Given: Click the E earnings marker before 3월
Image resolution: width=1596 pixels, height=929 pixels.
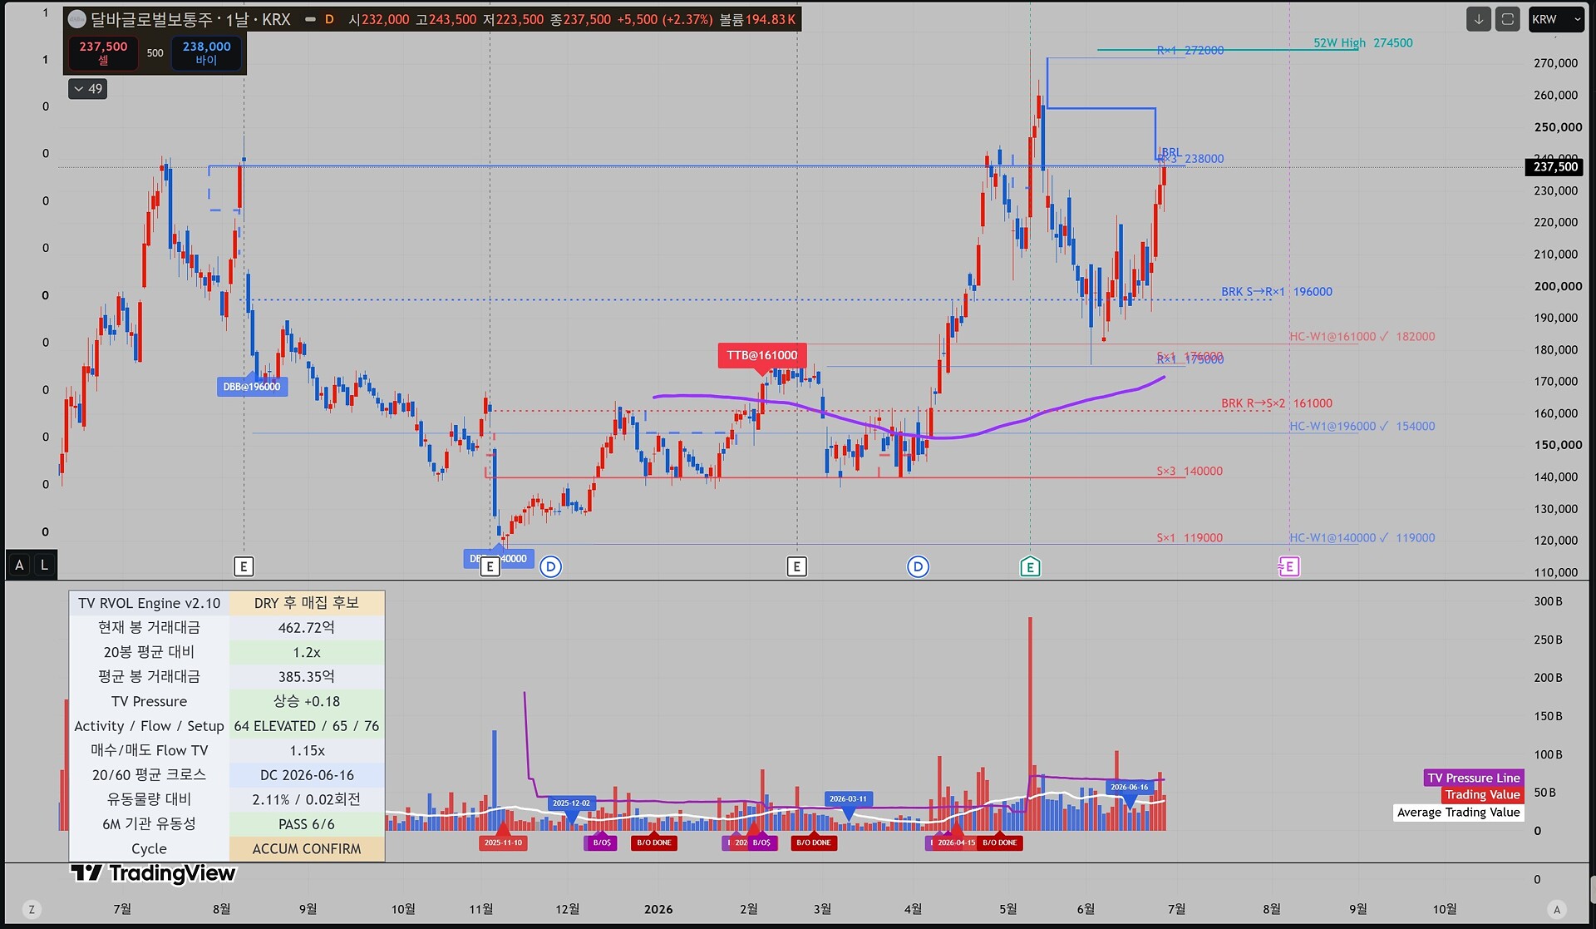Looking at the screenshot, I should 796,566.
